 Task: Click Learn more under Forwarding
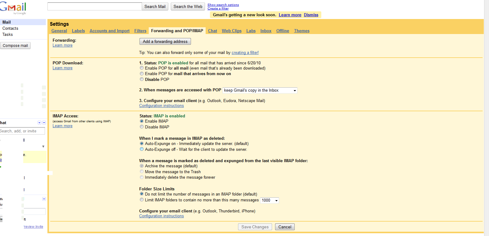pos(62,45)
